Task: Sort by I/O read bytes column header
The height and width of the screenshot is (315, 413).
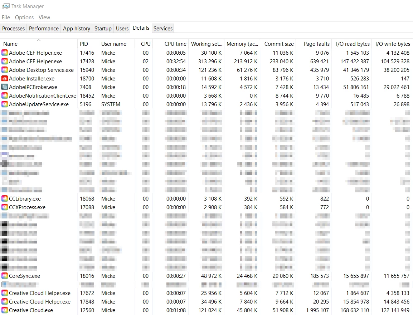Action: (x=353, y=44)
